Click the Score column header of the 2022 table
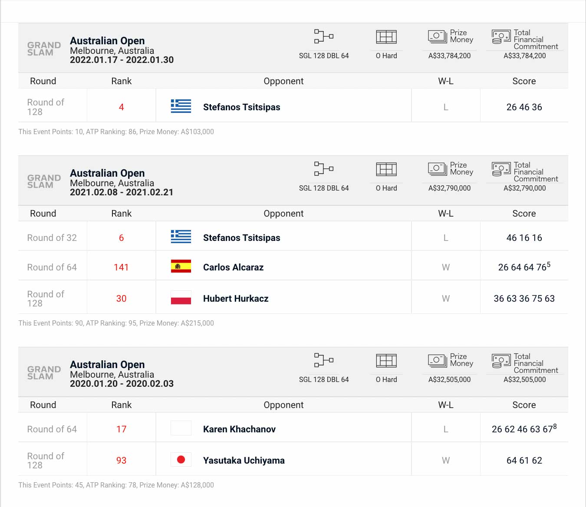This screenshot has width=586, height=507. [524, 81]
